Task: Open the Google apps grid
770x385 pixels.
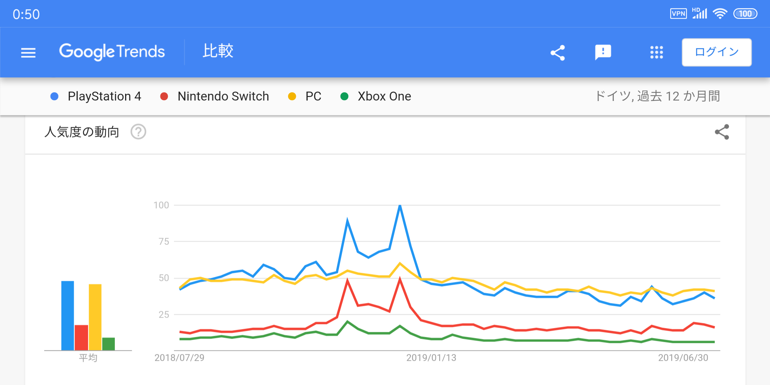Action: (x=656, y=53)
